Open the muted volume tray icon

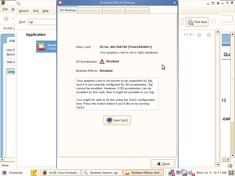191,173
